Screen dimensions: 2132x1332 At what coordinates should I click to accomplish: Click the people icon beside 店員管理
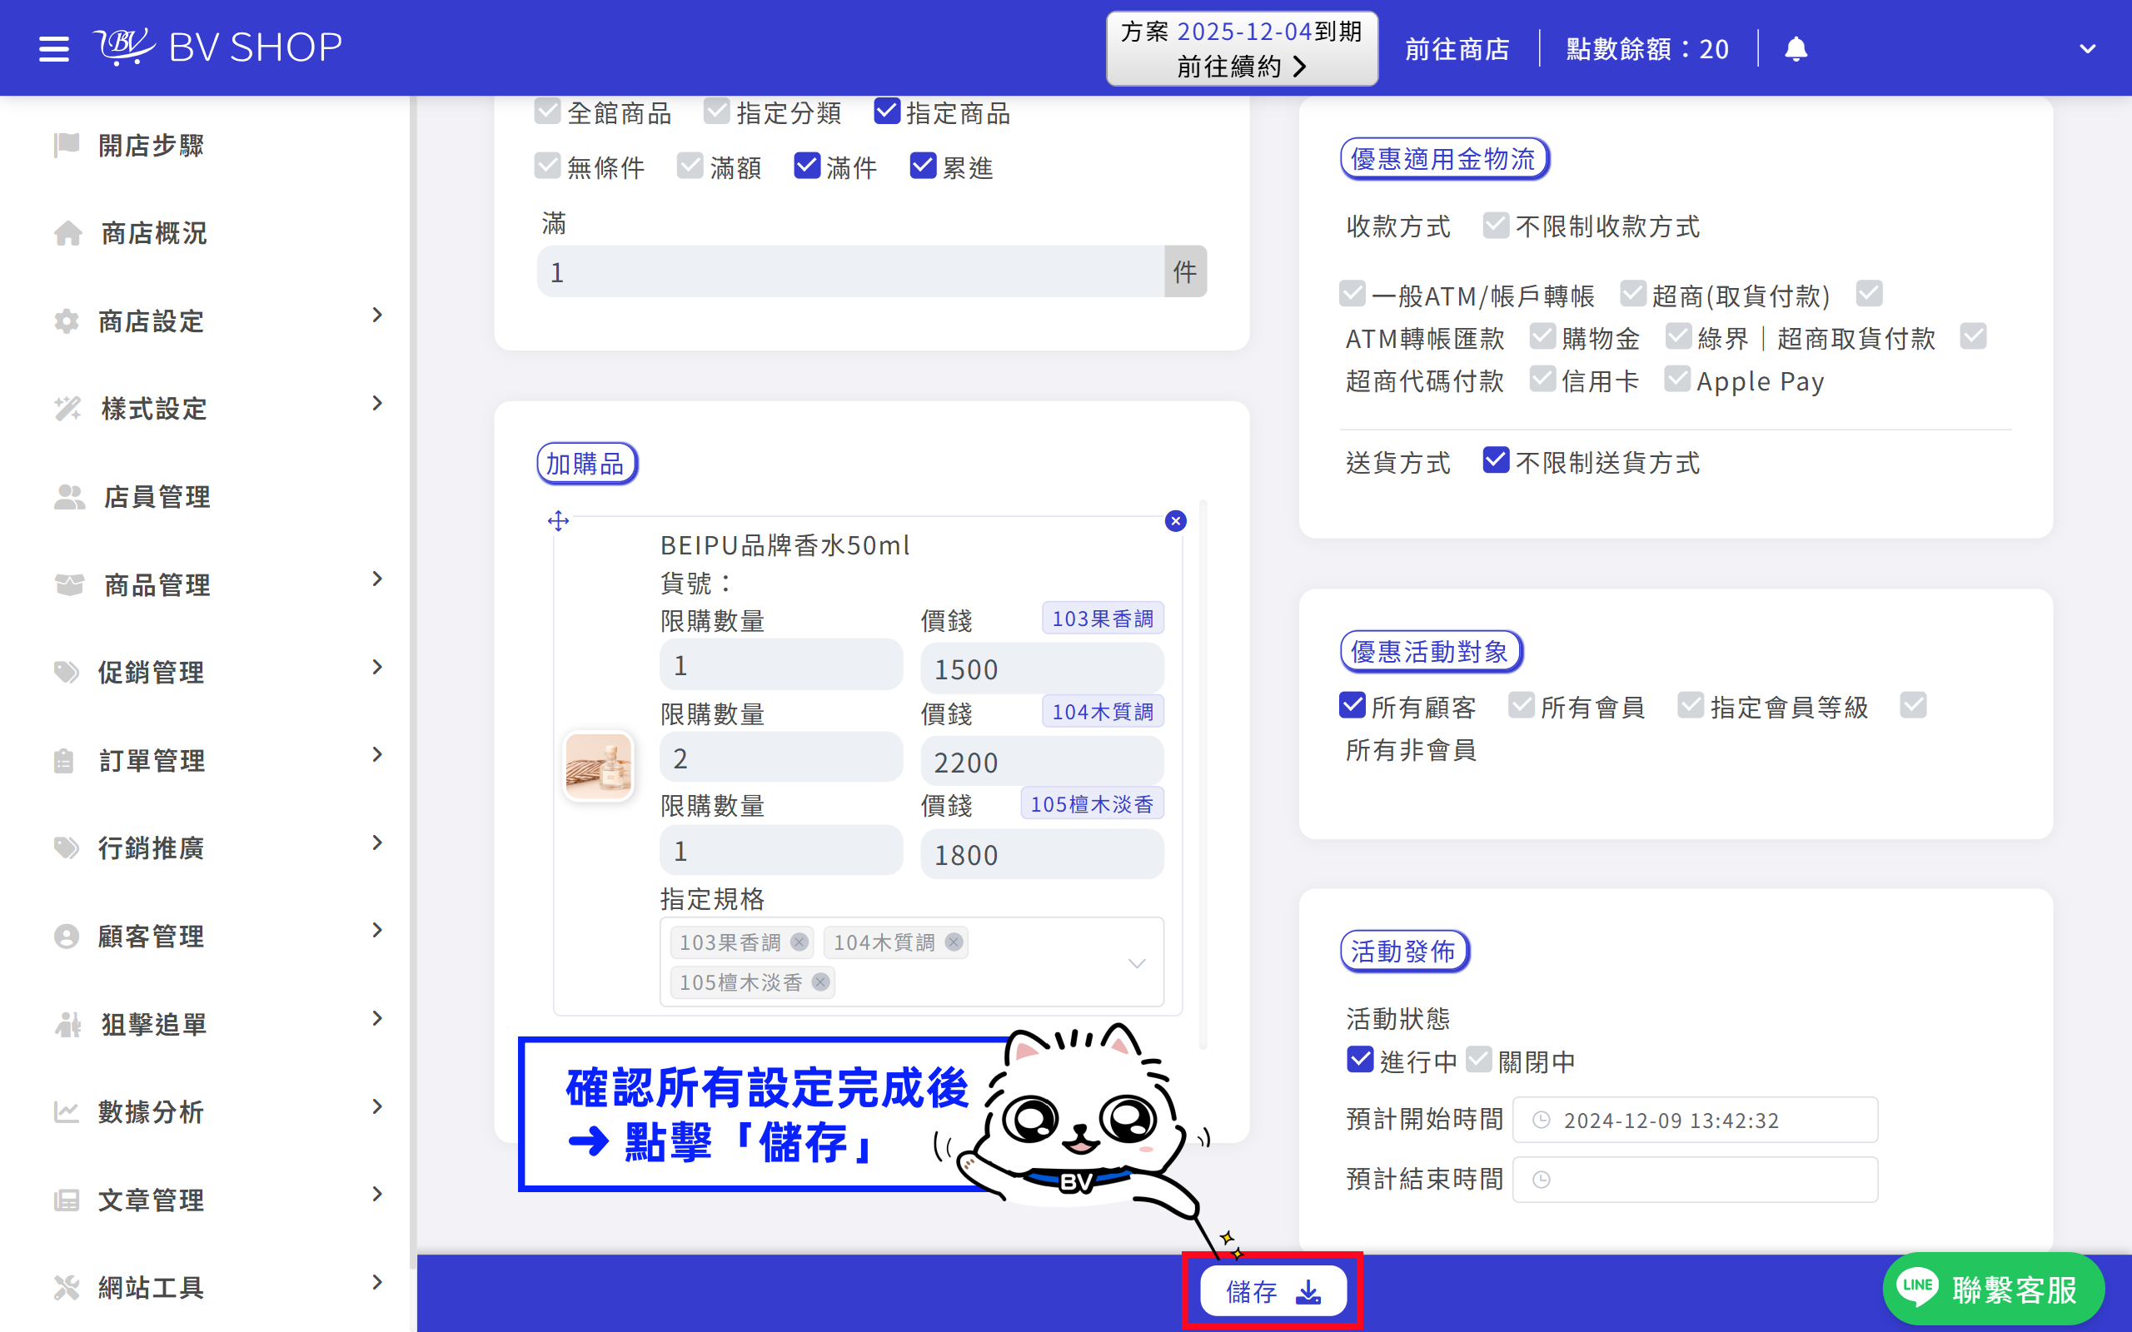coord(70,497)
